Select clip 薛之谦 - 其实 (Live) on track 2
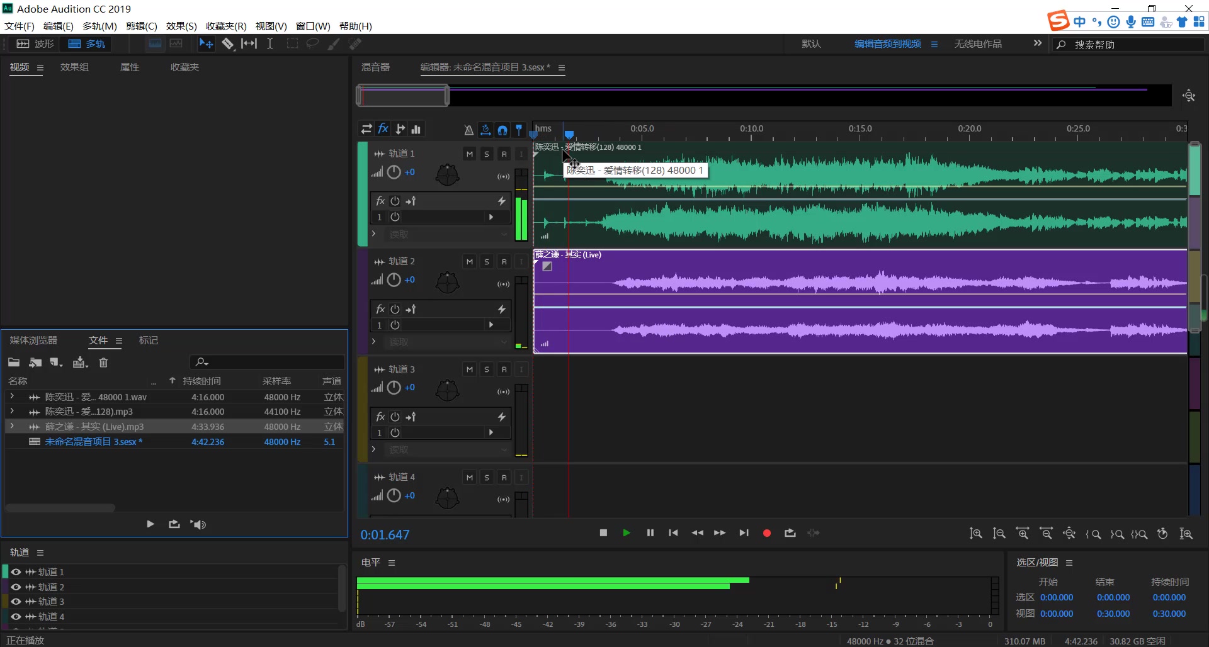This screenshot has width=1209, height=647. pyautogui.click(x=860, y=301)
